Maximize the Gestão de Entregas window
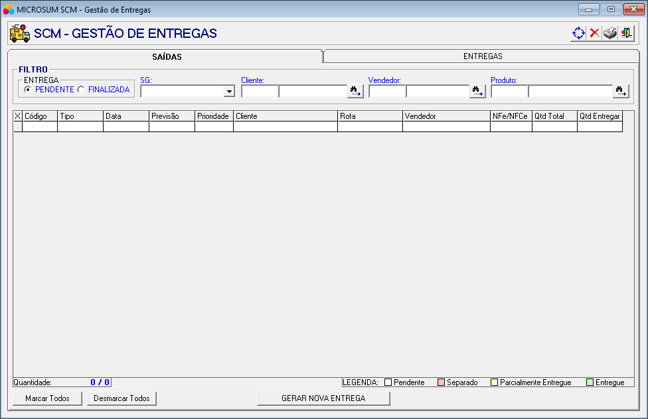Screen dimensions: 648x419 611,9
